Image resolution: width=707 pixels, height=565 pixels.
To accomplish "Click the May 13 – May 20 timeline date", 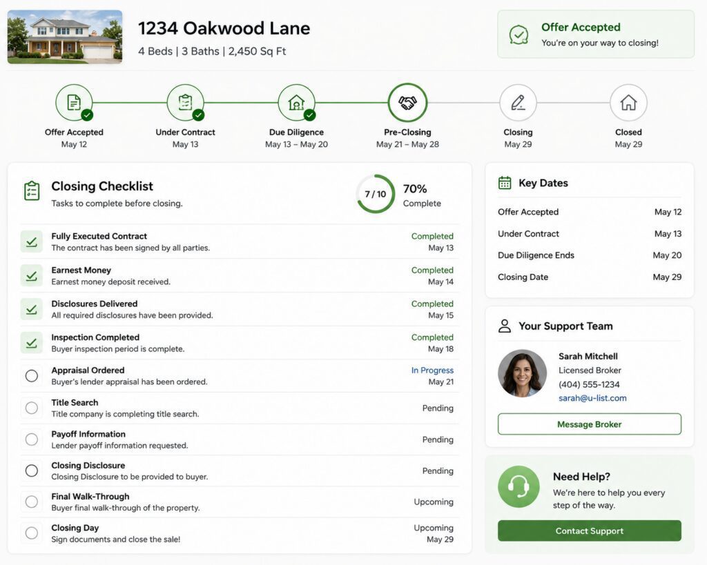I will pyautogui.click(x=296, y=144).
